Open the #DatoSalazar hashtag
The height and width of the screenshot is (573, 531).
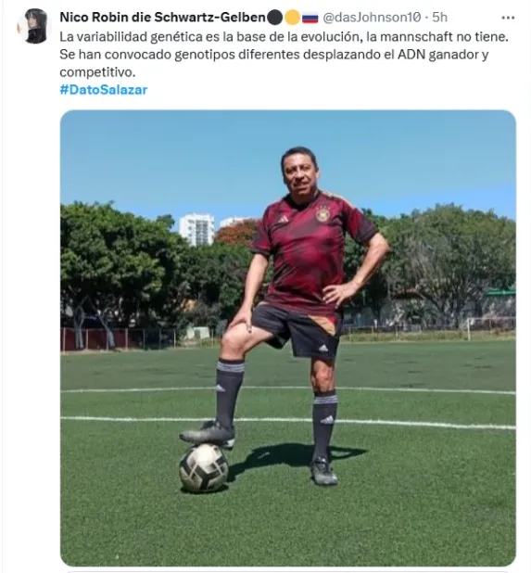click(x=104, y=90)
